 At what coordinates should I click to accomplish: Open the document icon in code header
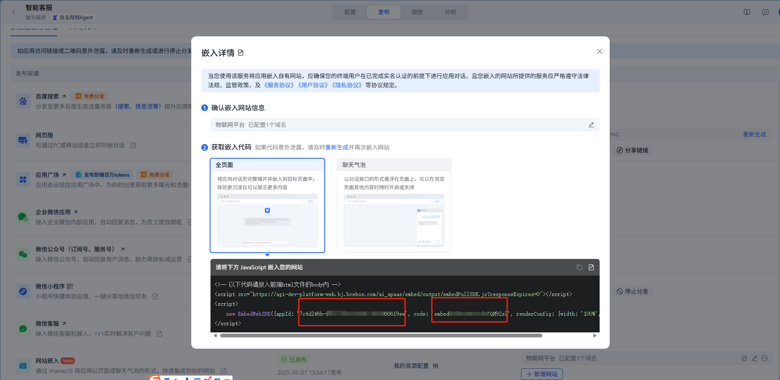click(591, 267)
